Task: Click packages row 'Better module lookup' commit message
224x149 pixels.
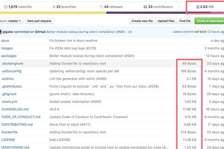Action: click(92, 56)
